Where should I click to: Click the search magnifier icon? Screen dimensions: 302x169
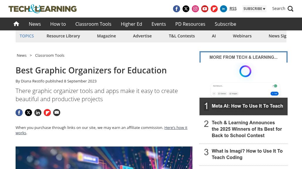point(291,9)
